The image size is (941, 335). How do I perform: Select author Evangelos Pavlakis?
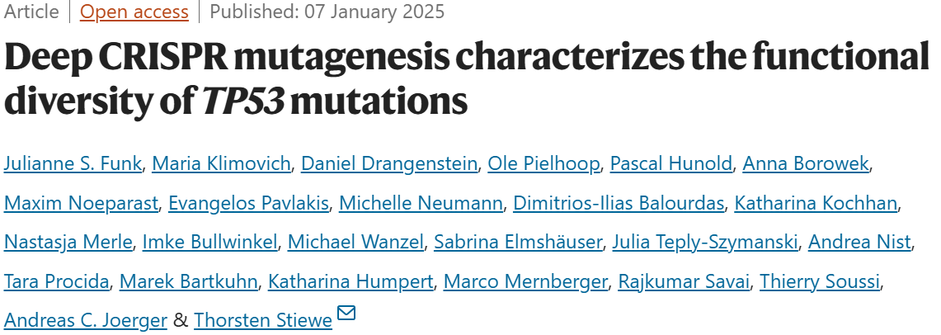[x=248, y=203]
